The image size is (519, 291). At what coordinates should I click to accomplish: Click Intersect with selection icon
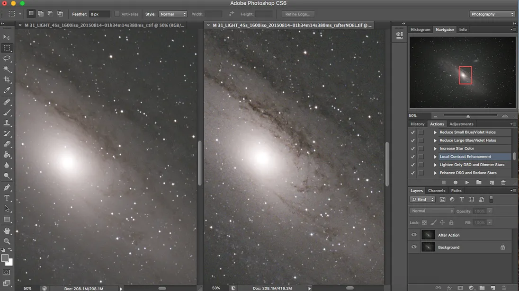(x=60, y=14)
